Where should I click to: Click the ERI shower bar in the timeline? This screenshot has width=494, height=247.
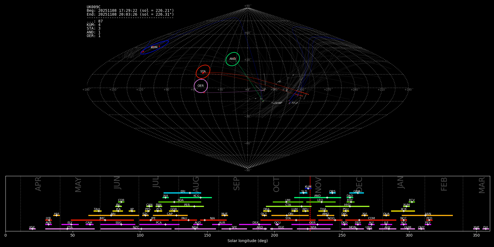coord(182,193)
